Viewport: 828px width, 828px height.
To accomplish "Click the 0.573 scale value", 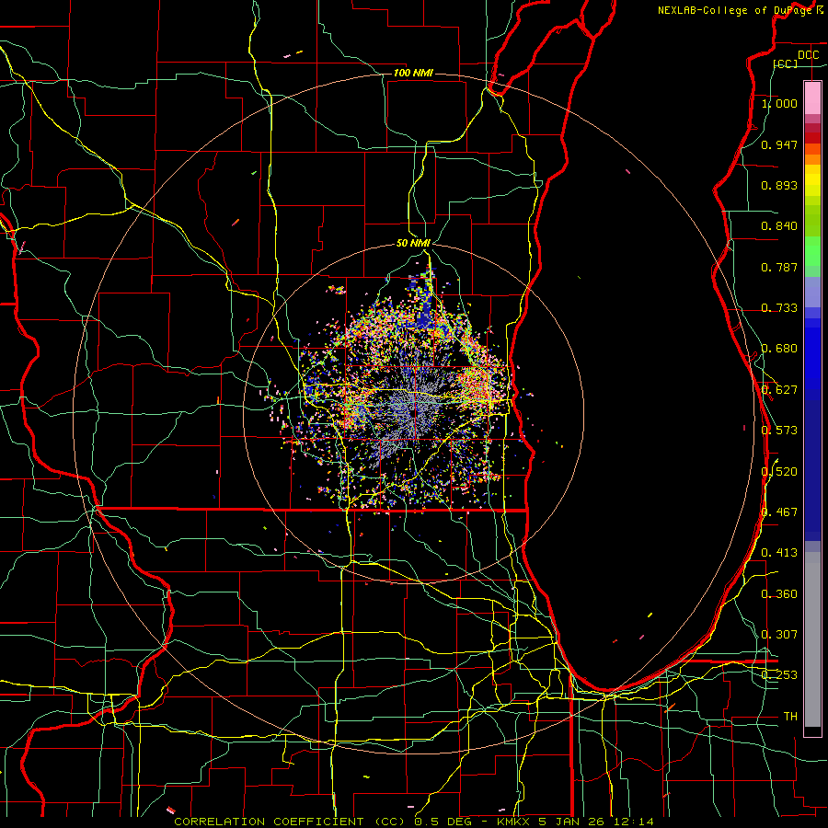I will pyautogui.click(x=779, y=431).
